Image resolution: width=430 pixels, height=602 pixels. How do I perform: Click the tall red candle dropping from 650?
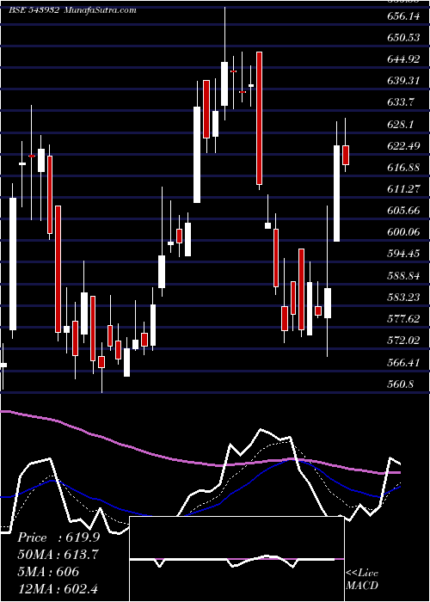coord(260,119)
